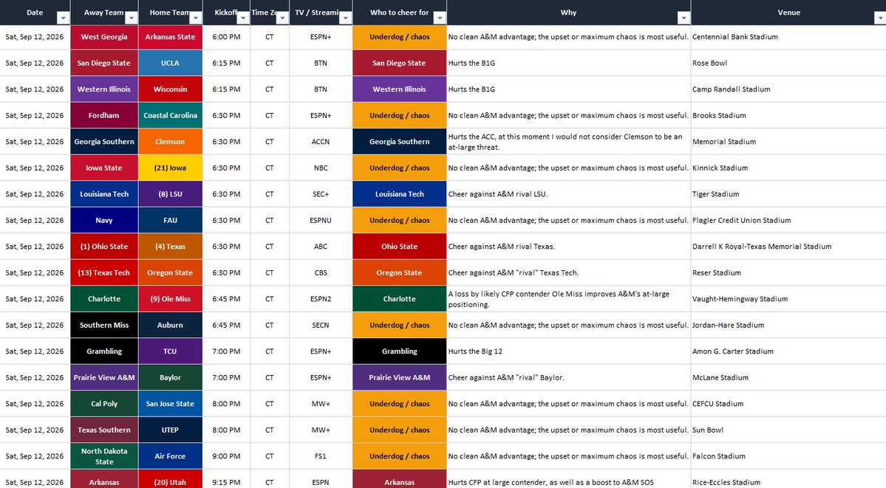Click 'Cheer against A&M rival LSU.' cell

click(568, 193)
